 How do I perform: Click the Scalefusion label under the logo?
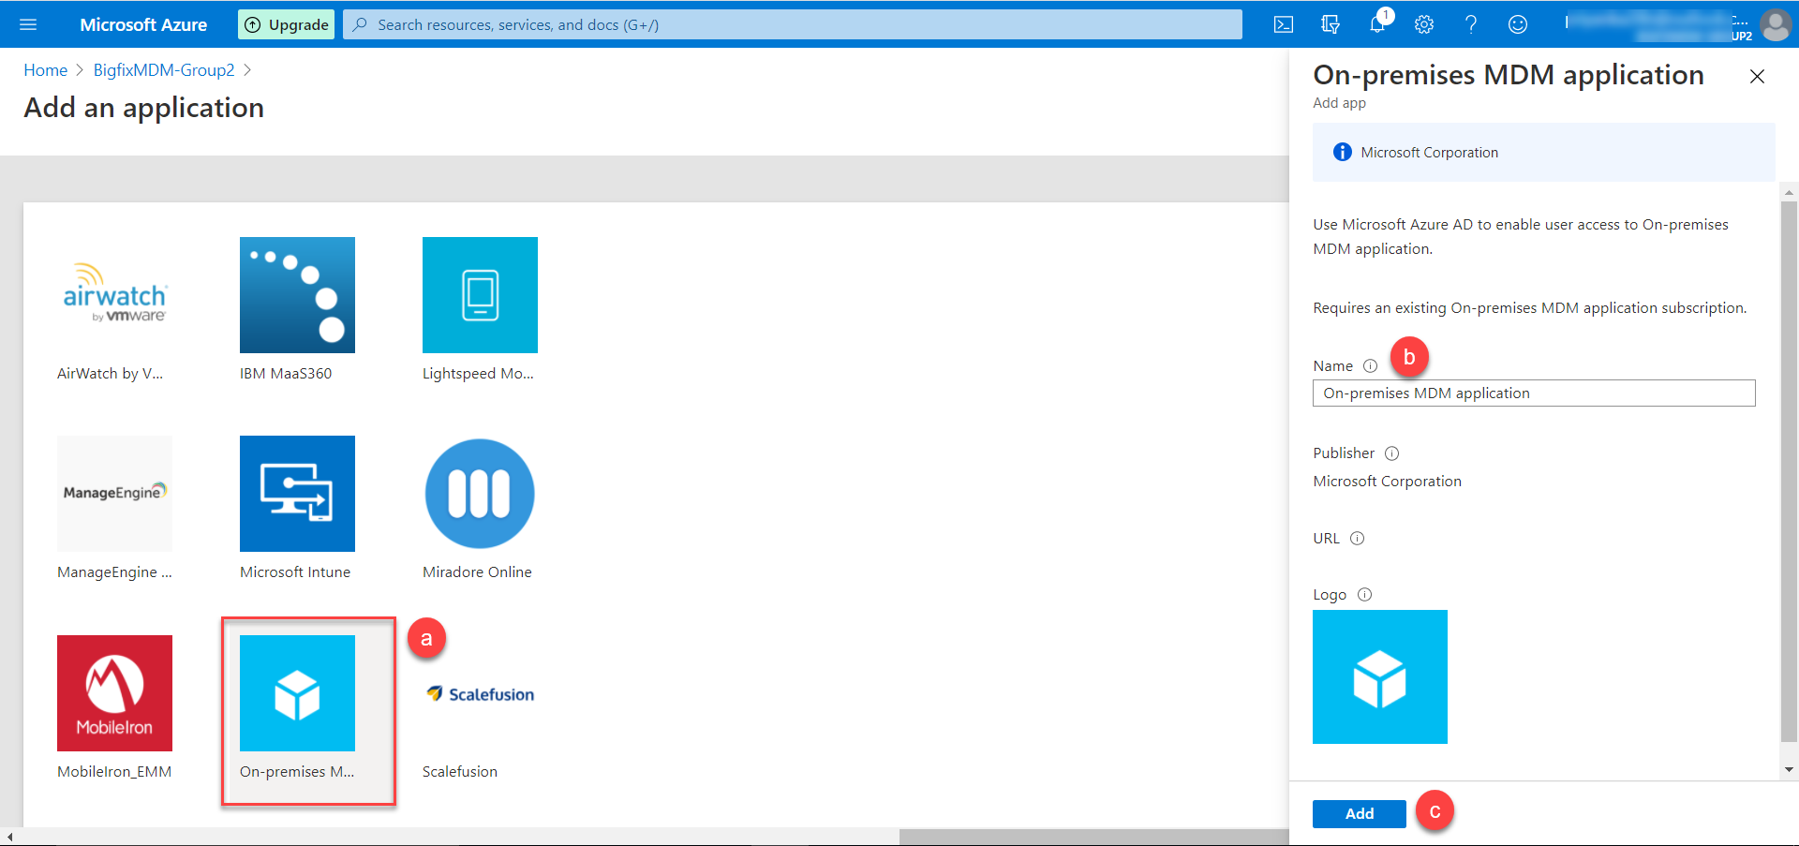pyautogui.click(x=460, y=772)
